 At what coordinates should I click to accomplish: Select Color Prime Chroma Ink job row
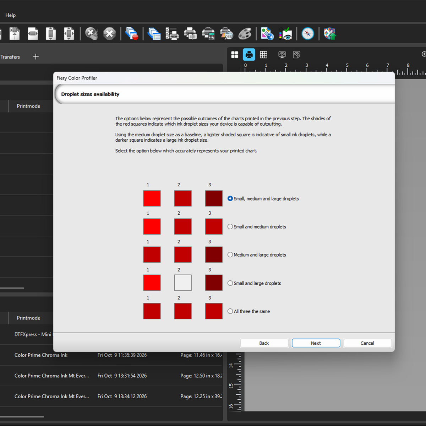tap(111, 355)
